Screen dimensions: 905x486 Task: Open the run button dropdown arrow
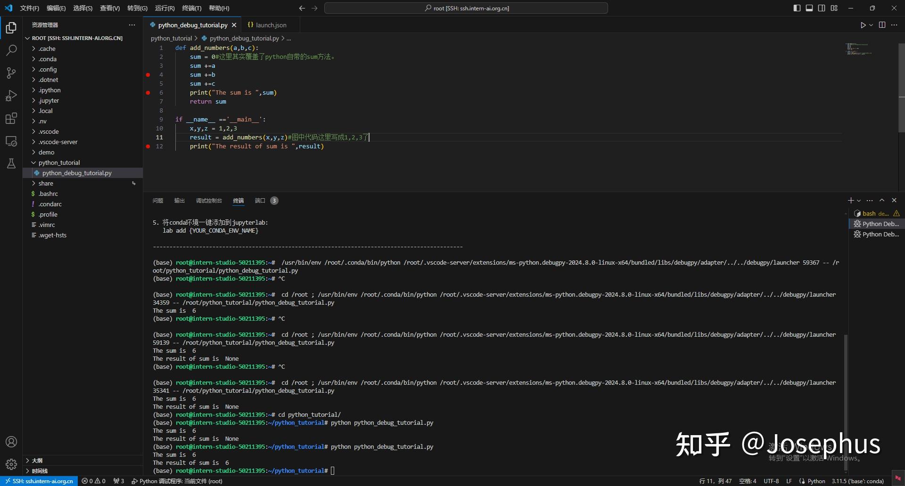click(x=871, y=25)
